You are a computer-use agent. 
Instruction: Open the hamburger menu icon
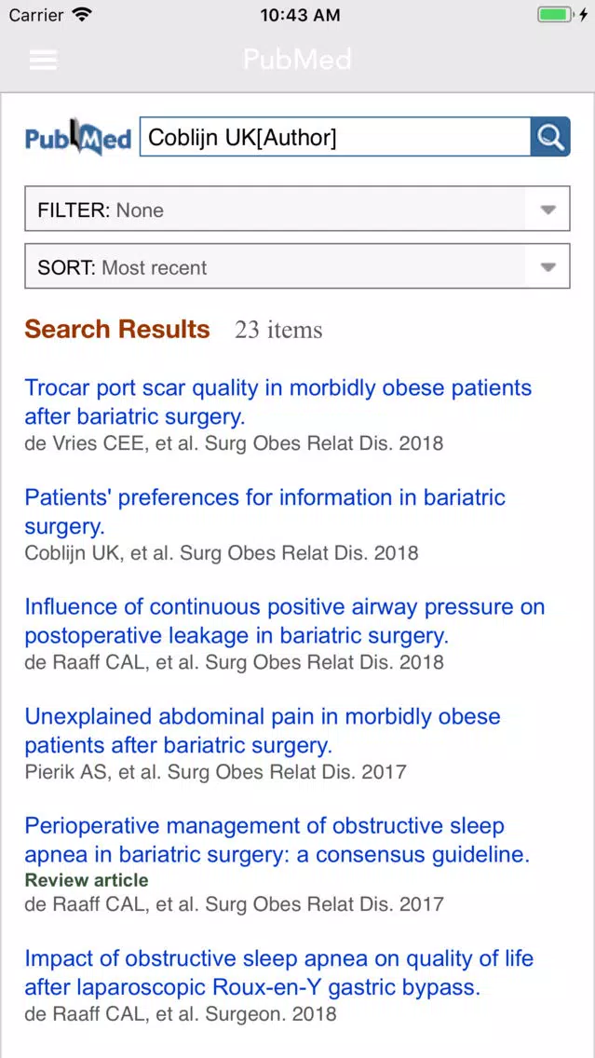(x=43, y=60)
